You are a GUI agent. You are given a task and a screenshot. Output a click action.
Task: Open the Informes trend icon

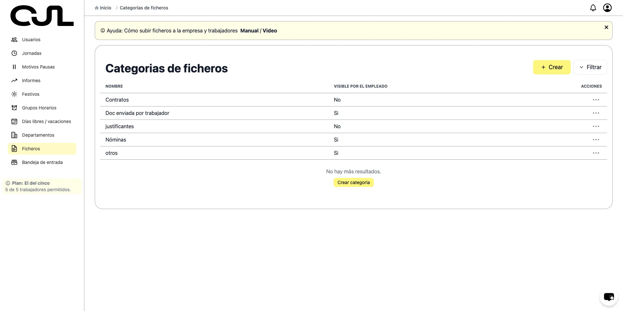pos(14,81)
